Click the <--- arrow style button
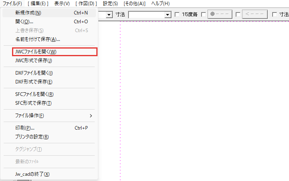This screenshot has height=181, width=289. pos(255,14)
